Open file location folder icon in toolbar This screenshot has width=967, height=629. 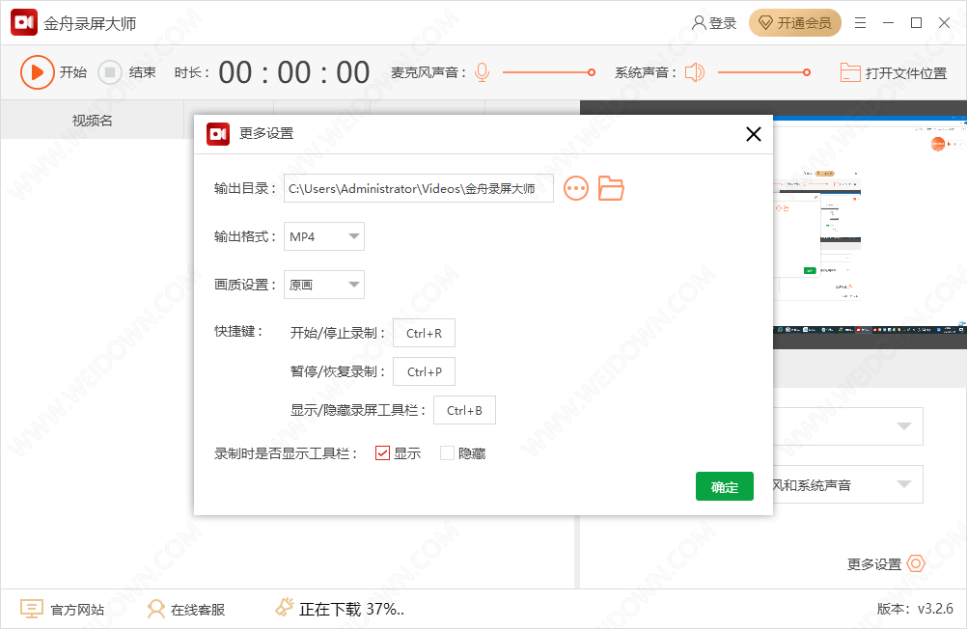point(850,72)
